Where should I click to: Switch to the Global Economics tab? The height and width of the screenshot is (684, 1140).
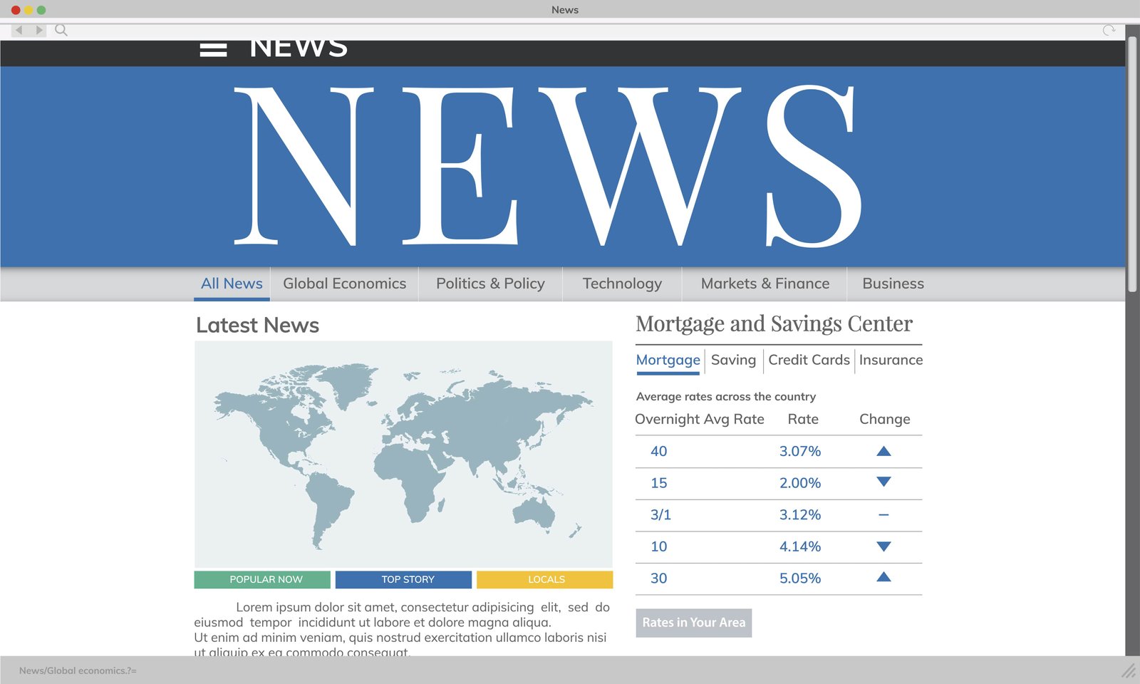pyautogui.click(x=344, y=284)
